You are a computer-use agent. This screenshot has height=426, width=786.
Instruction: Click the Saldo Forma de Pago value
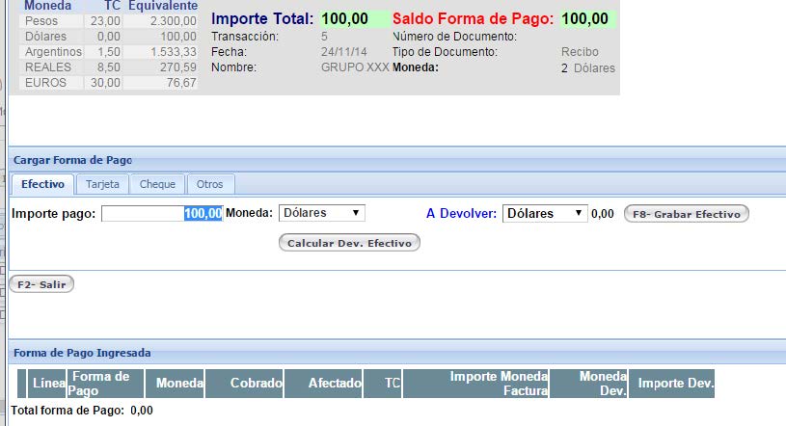tap(589, 19)
